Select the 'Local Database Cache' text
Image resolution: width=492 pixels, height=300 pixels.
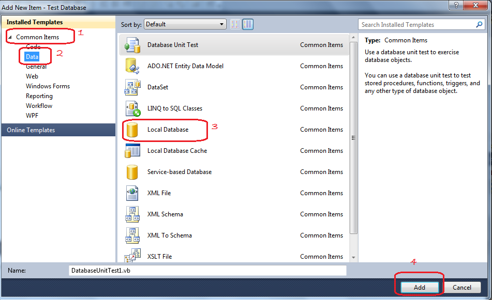coord(177,151)
